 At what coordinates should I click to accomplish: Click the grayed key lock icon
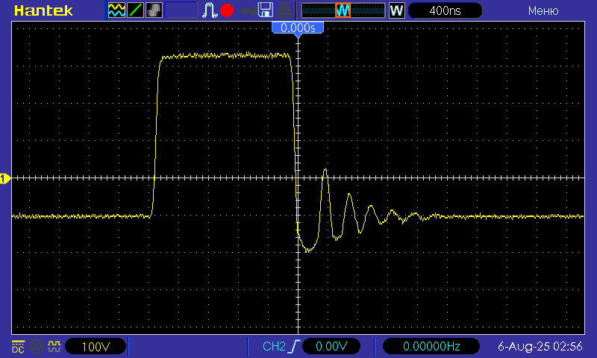coord(248,11)
